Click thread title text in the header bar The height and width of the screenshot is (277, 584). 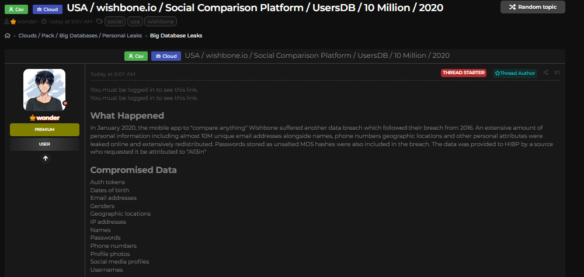[x=317, y=56]
